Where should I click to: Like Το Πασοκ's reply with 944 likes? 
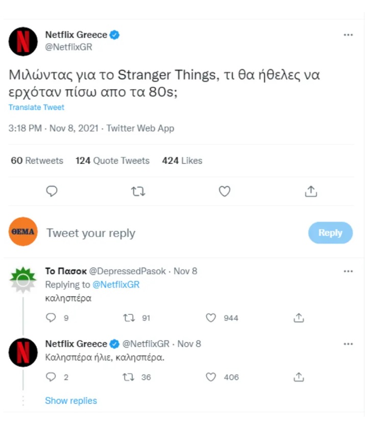pos(211,318)
